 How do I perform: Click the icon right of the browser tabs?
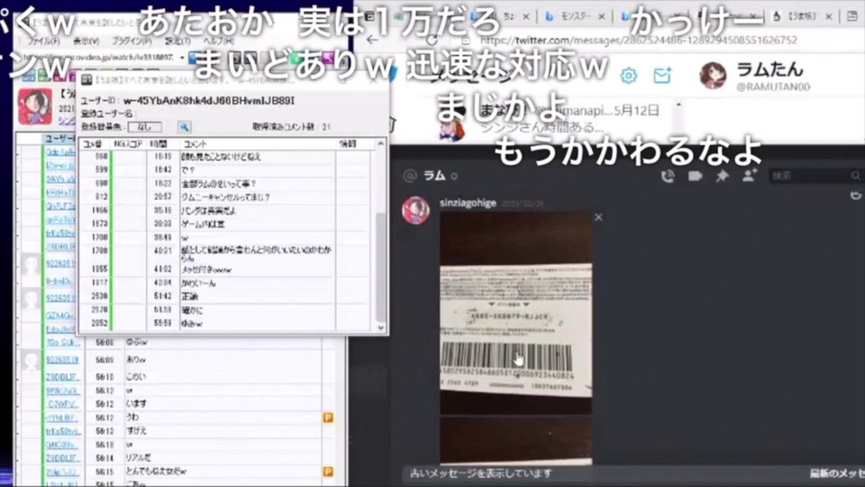pos(851,16)
